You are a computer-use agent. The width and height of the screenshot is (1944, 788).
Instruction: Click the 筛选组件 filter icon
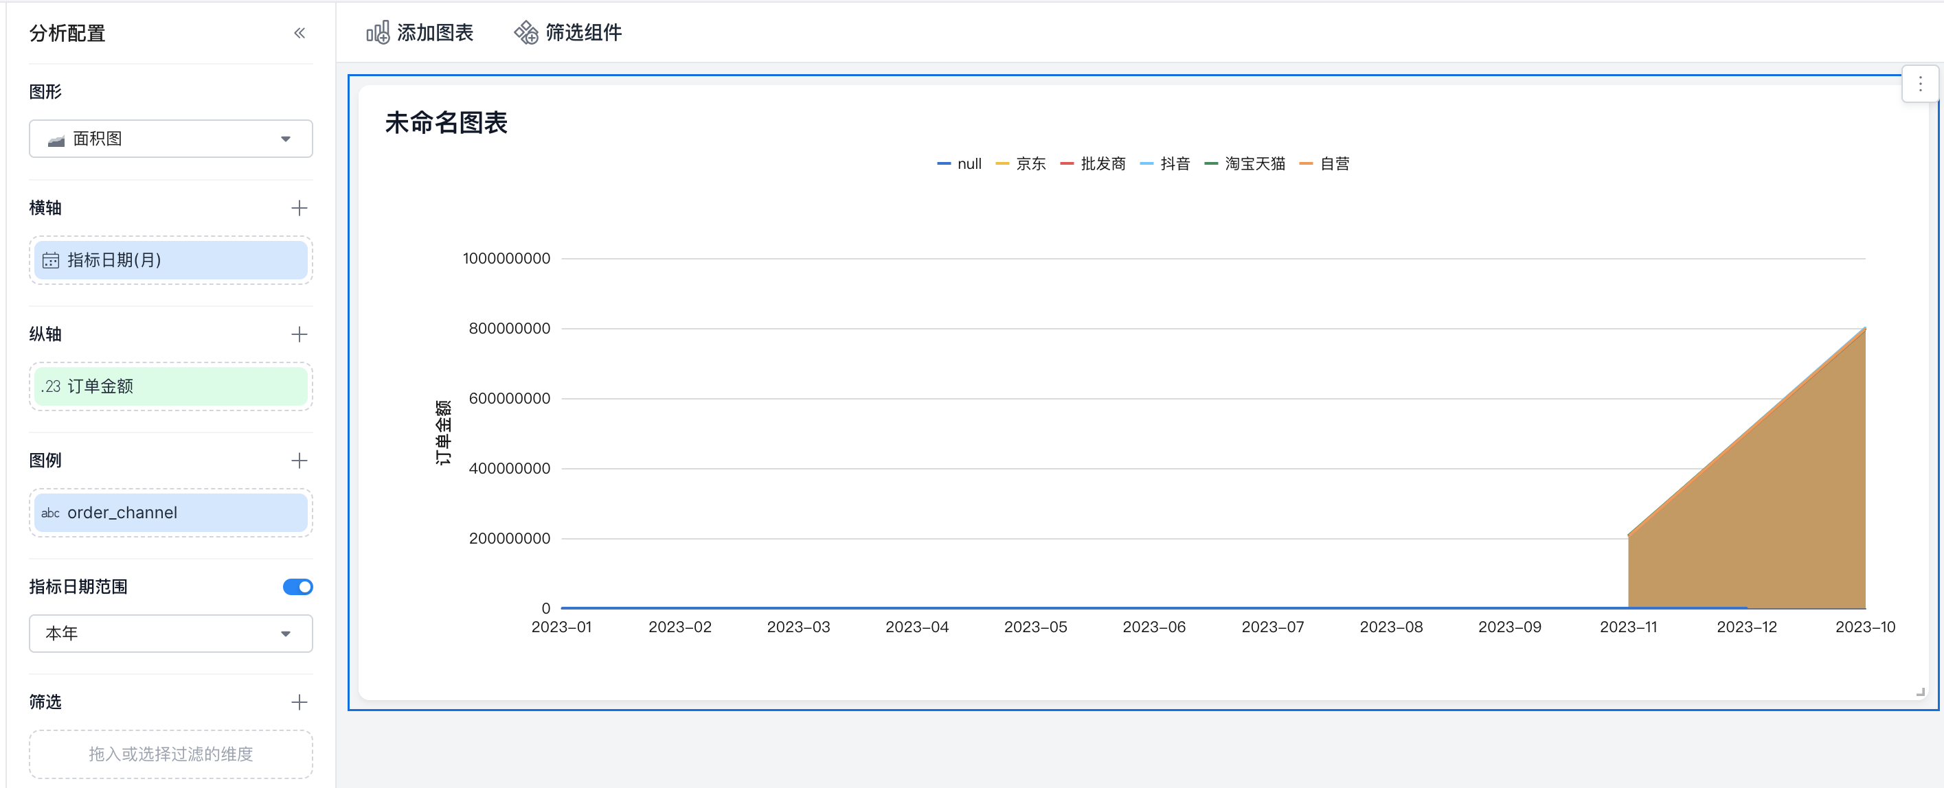(x=526, y=32)
